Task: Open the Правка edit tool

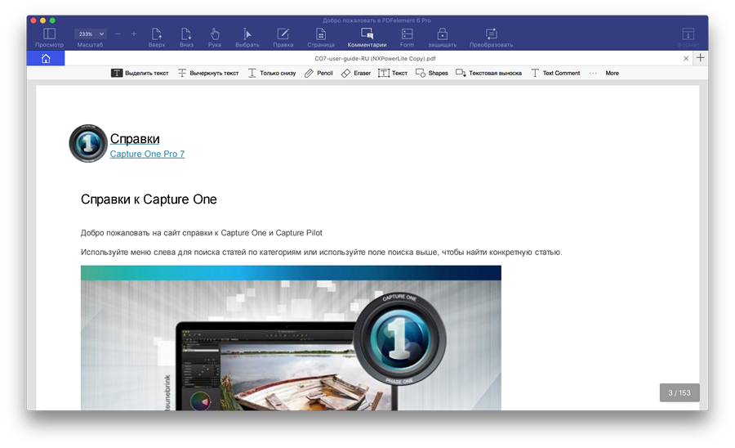Action: 283,38
